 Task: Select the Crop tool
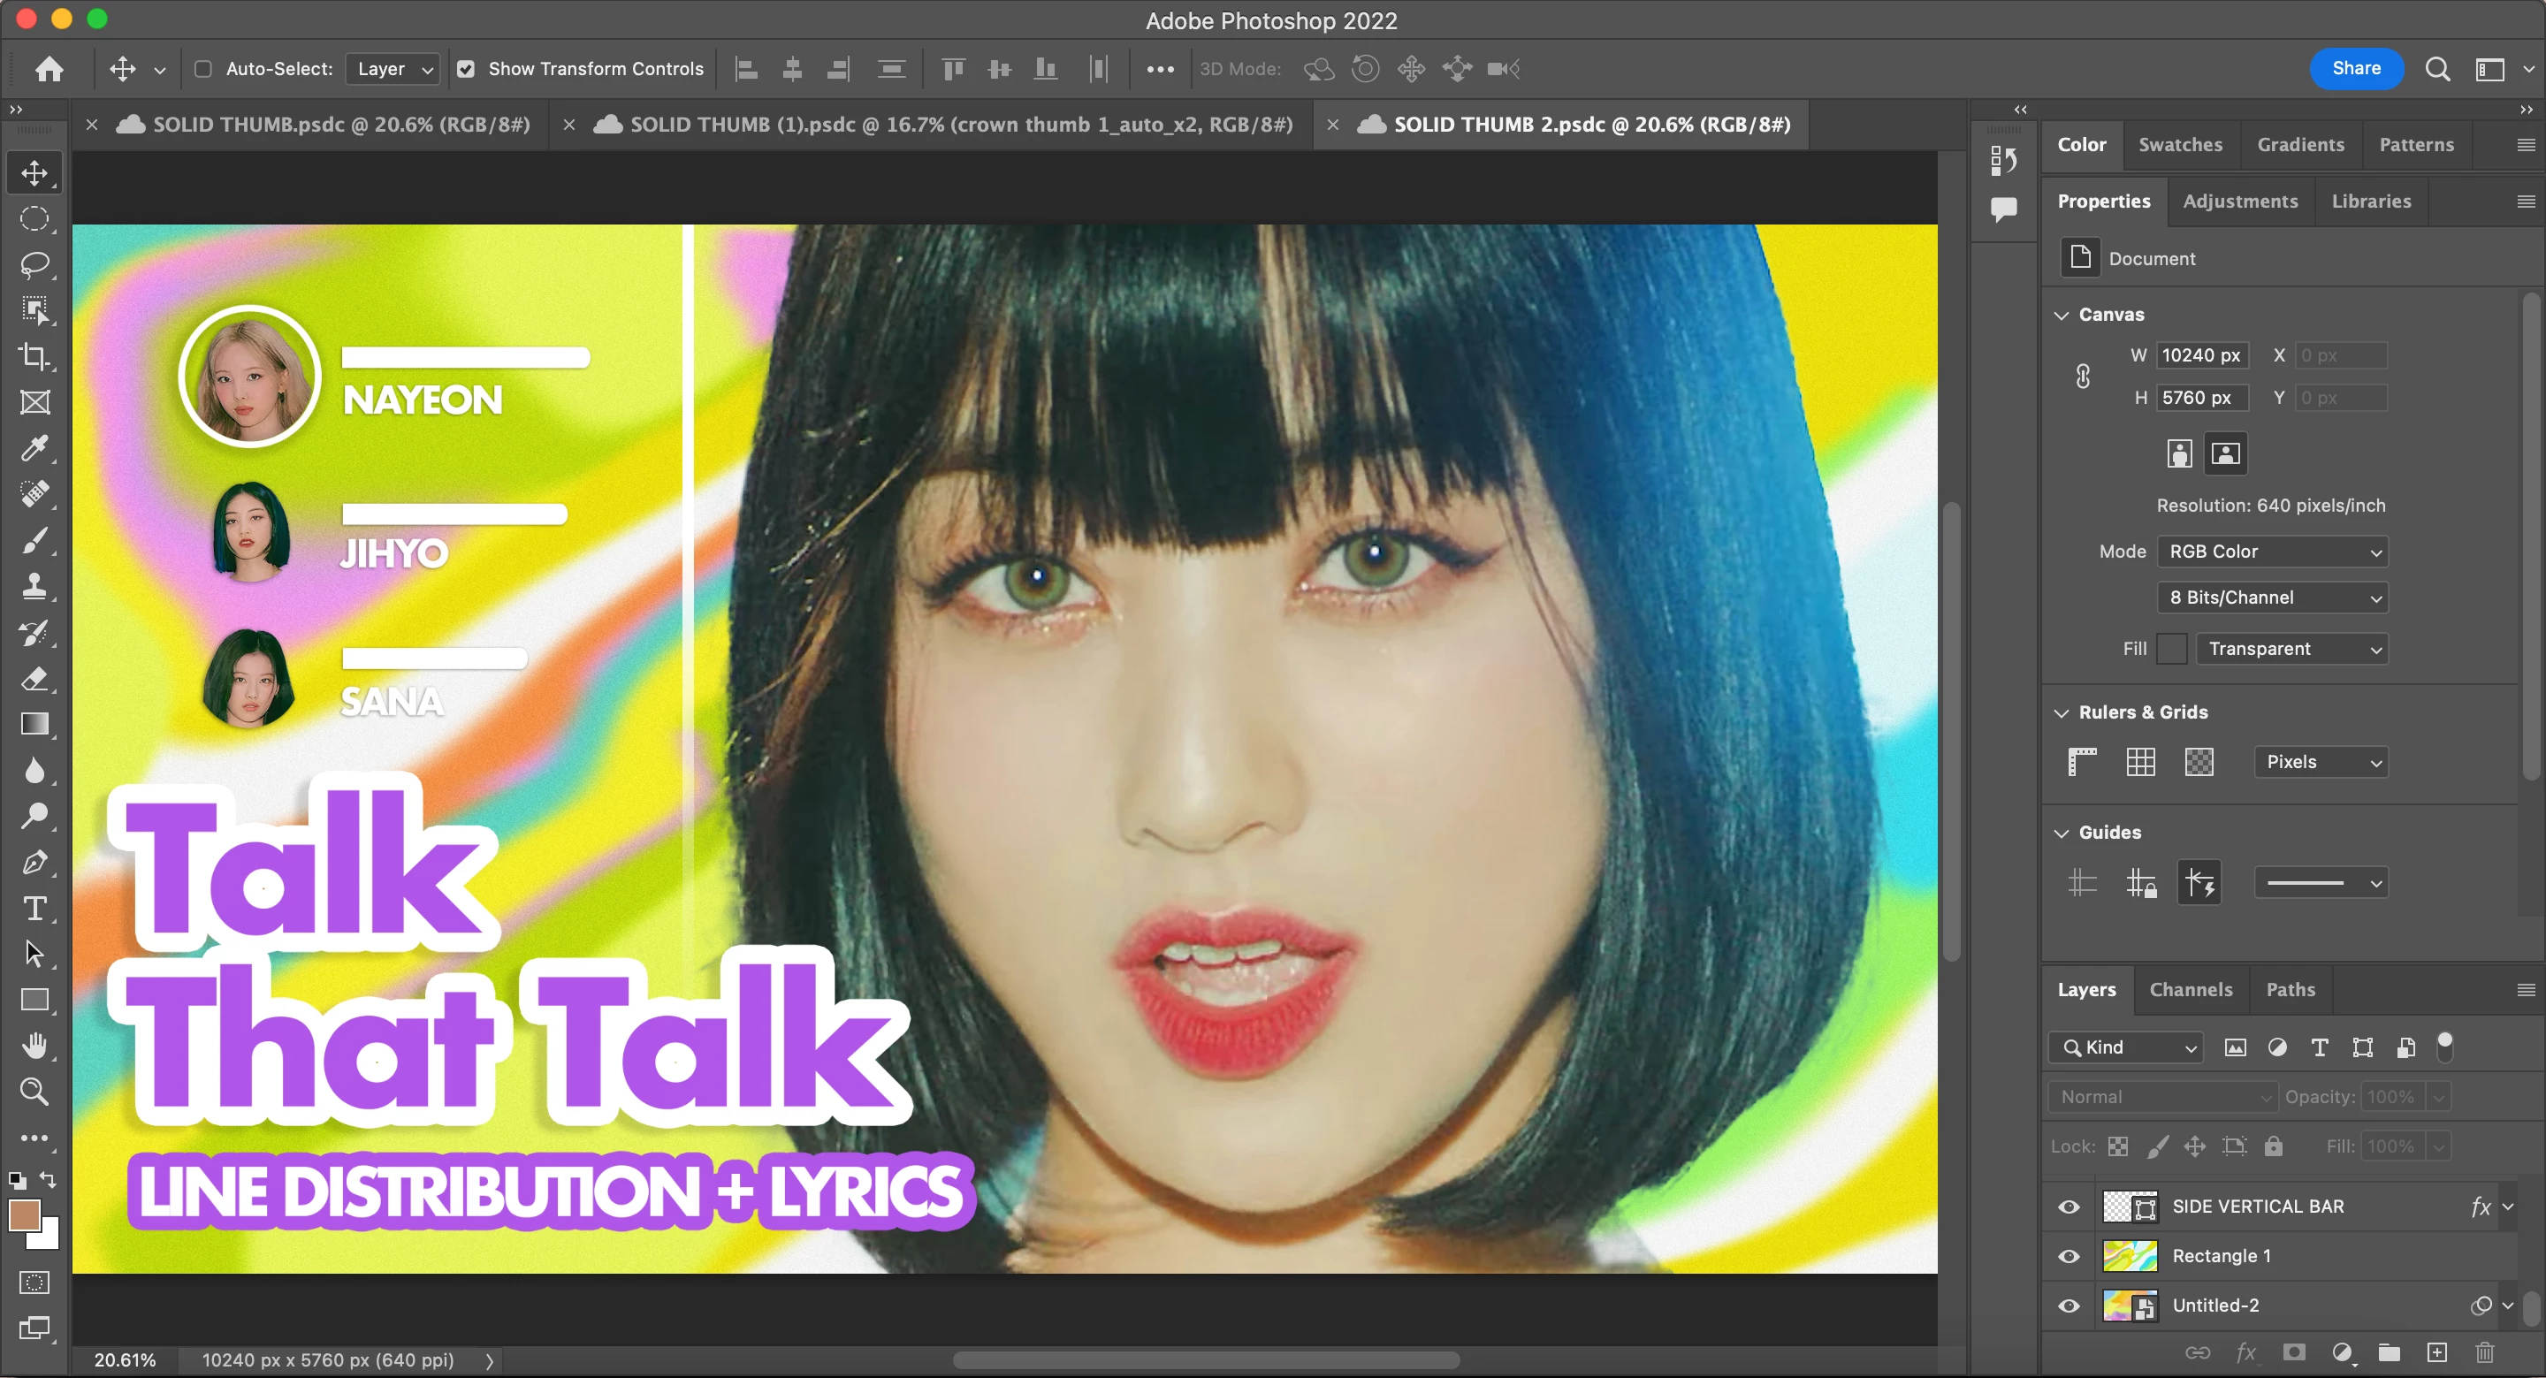34,356
